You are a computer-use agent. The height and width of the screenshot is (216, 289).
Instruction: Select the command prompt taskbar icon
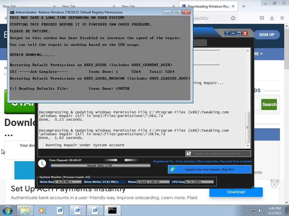click(112, 210)
